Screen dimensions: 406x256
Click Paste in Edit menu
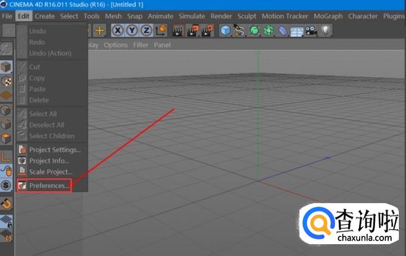coord(52,89)
